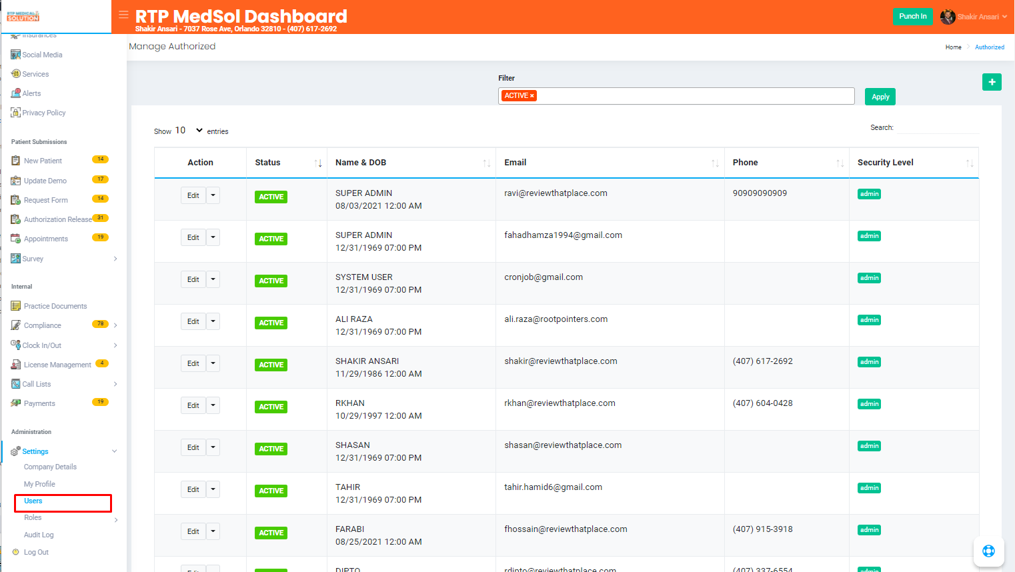Screen dimensions: 1015x572
Task: Open My Profile under Settings
Action: point(39,484)
